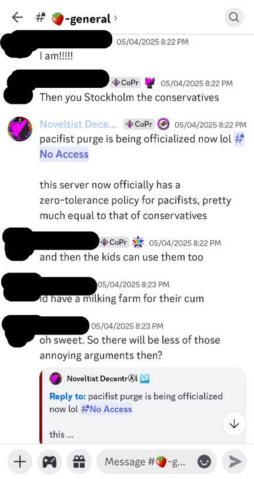Tap the purple circular badge next to CoPr

click(163, 124)
